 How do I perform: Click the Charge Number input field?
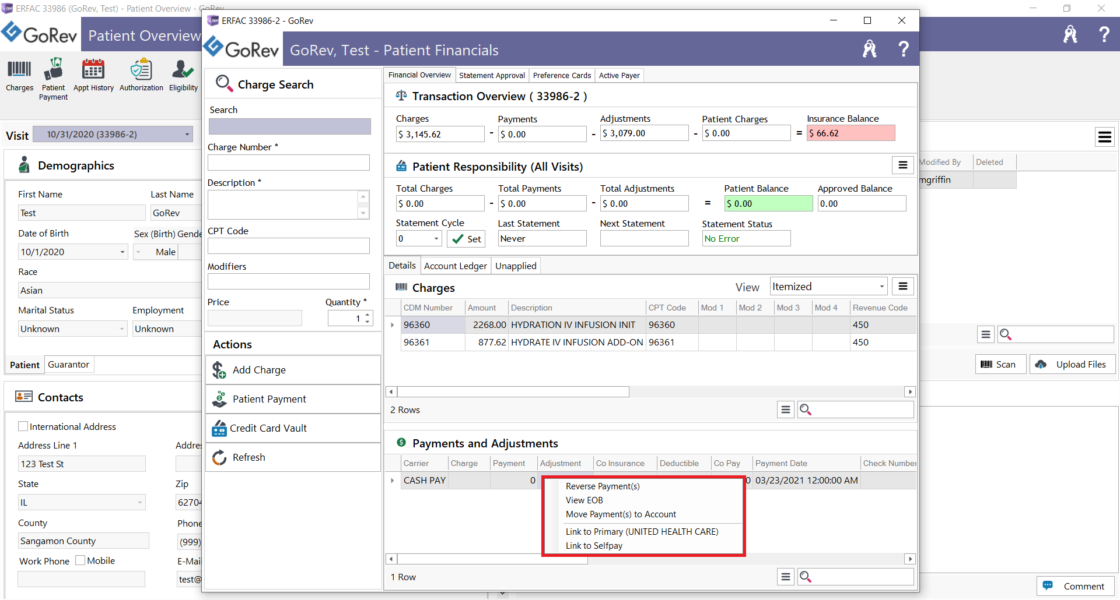coord(288,163)
